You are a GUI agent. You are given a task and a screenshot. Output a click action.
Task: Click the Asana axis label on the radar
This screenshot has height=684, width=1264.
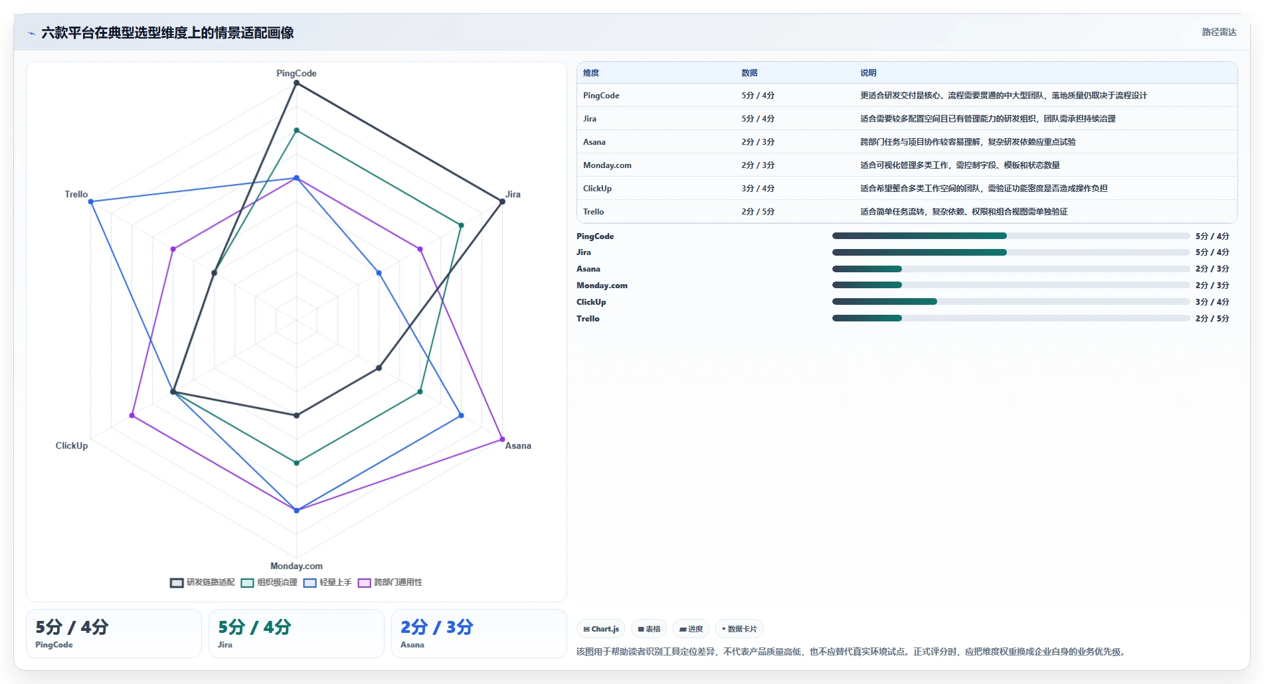pos(518,446)
